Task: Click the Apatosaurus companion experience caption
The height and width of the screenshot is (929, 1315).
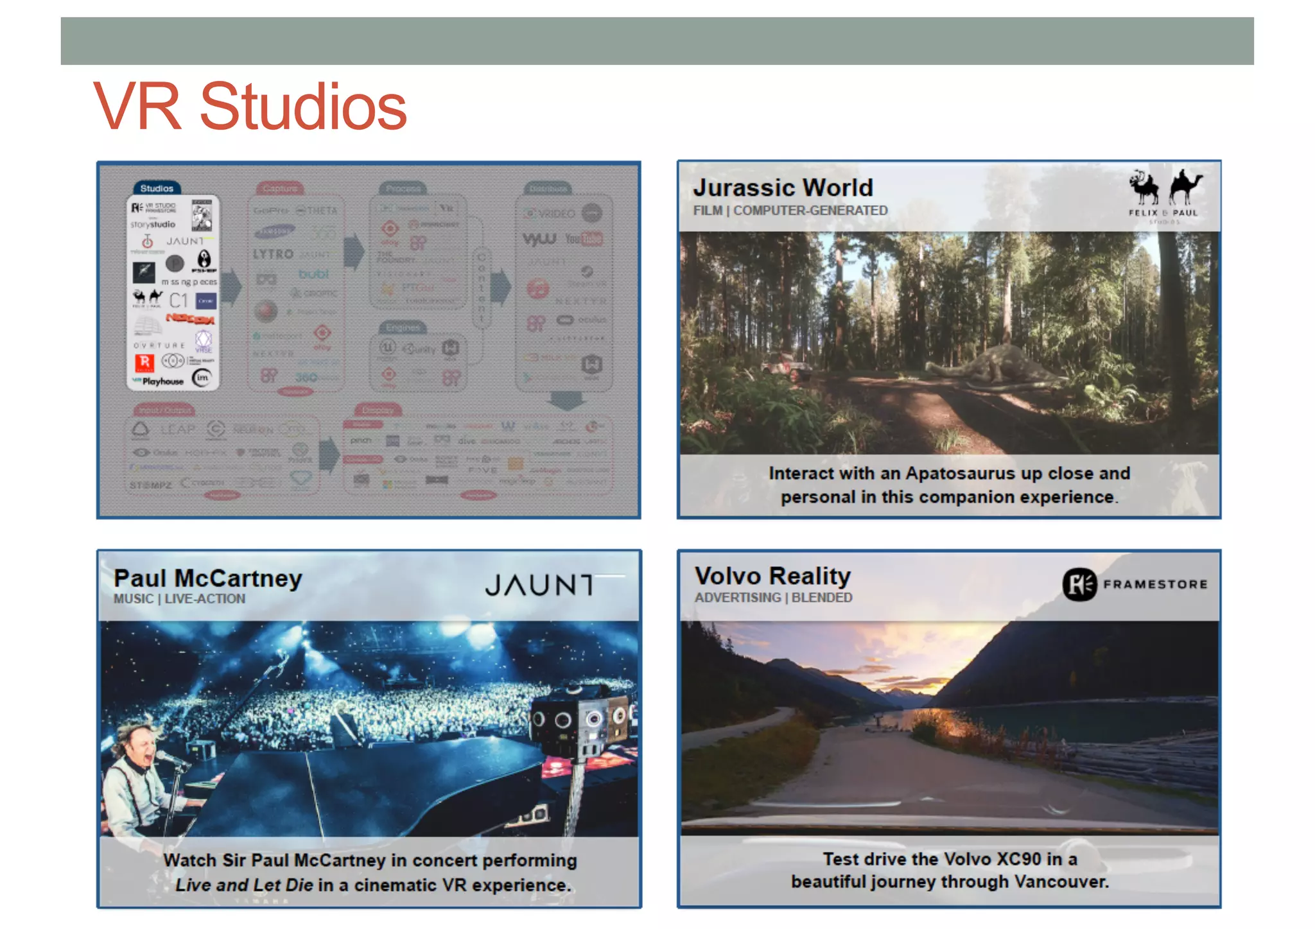Action: 949,485
